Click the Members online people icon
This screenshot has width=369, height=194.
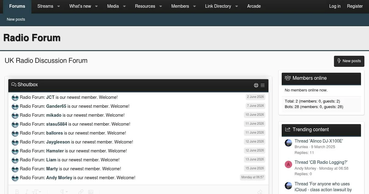(288, 78)
